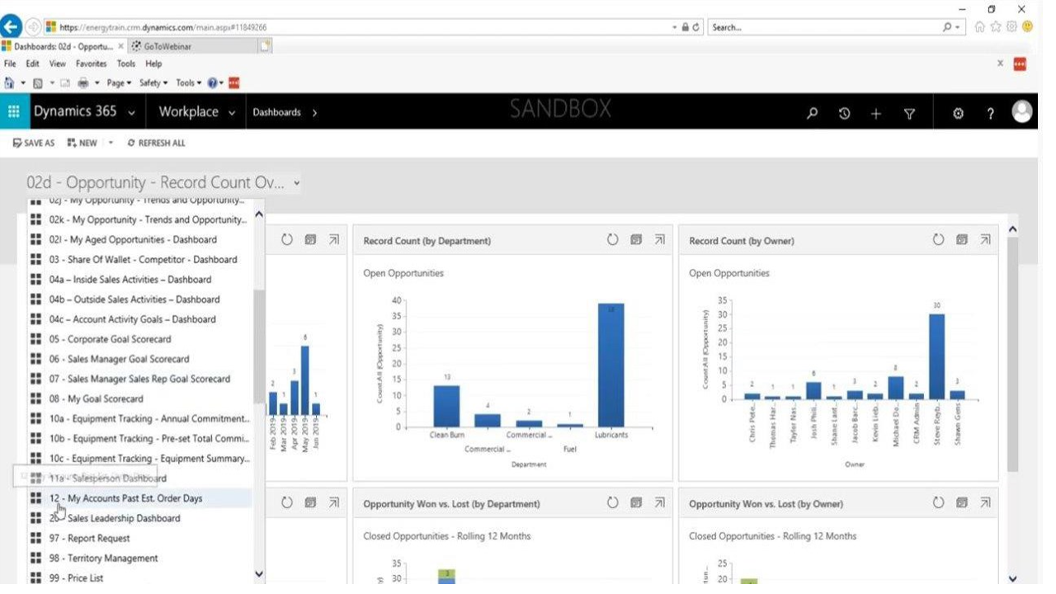The height and width of the screenshot is (594, 1056).
Task: Open the user profile avatar
Action: pyautogui.click(x=1022, y=111)
